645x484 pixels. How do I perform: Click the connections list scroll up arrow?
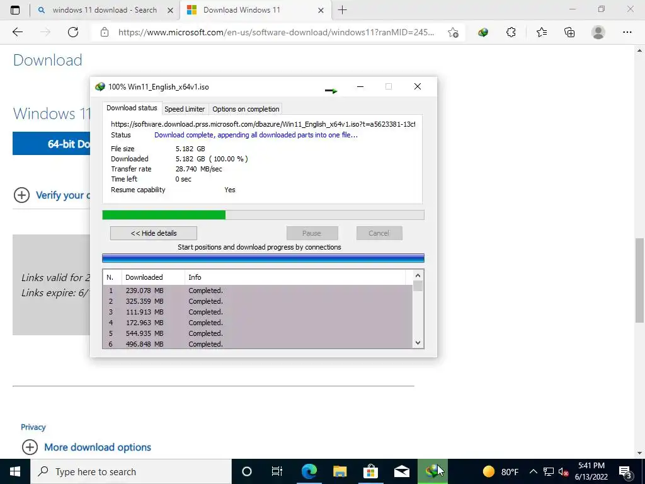tap(418, 276)
